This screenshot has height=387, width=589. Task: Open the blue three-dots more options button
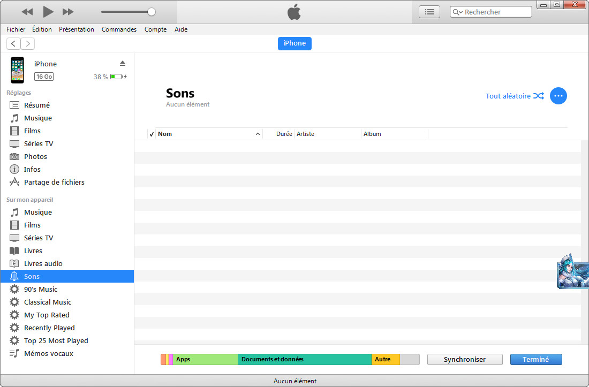558,96
